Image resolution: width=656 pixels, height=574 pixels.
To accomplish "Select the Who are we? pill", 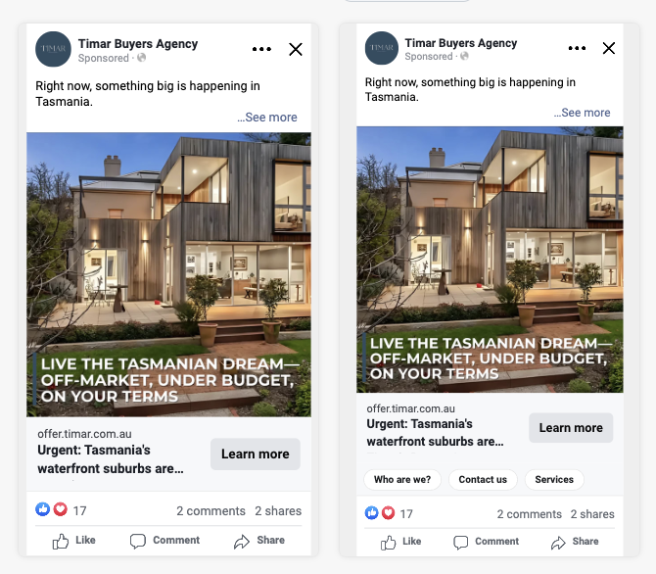I will [402, 480].
